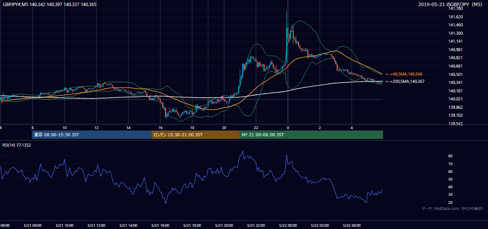Click the bottom axis label 5/21 12:00
Screen dimensions: 488x229
tap(96, 225)
